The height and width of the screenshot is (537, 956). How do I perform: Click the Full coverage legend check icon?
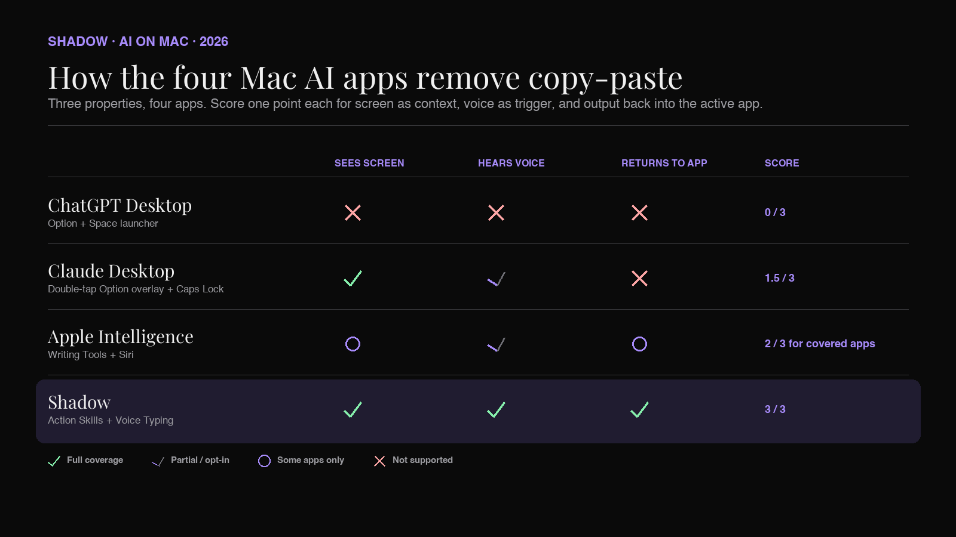pos(54,461)
